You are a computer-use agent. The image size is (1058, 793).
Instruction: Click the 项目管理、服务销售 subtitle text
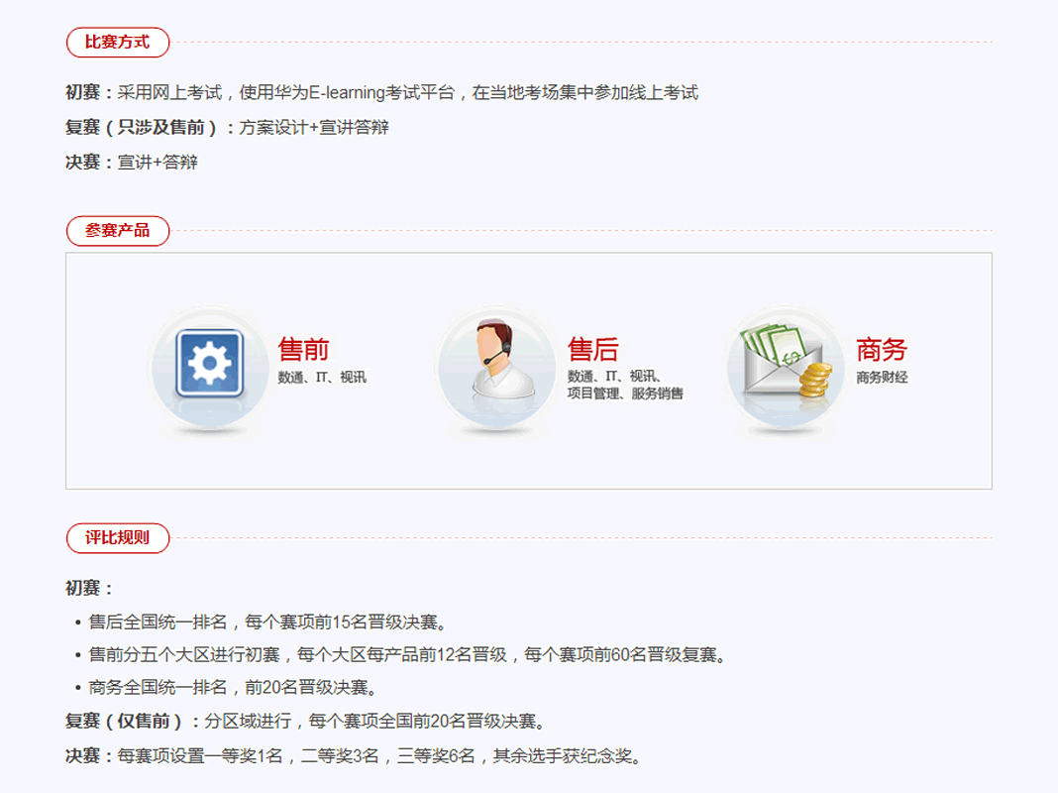[625, 394]
